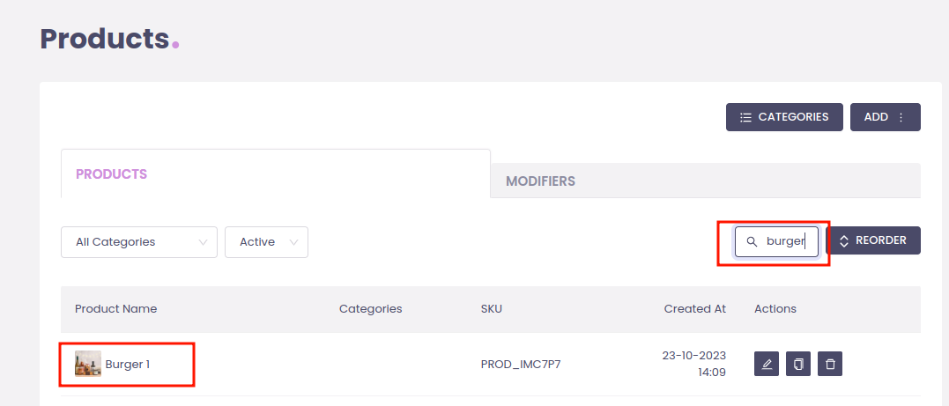
Task: Switch to the MODIFIERS tab
Action: [x=540, y=181]
